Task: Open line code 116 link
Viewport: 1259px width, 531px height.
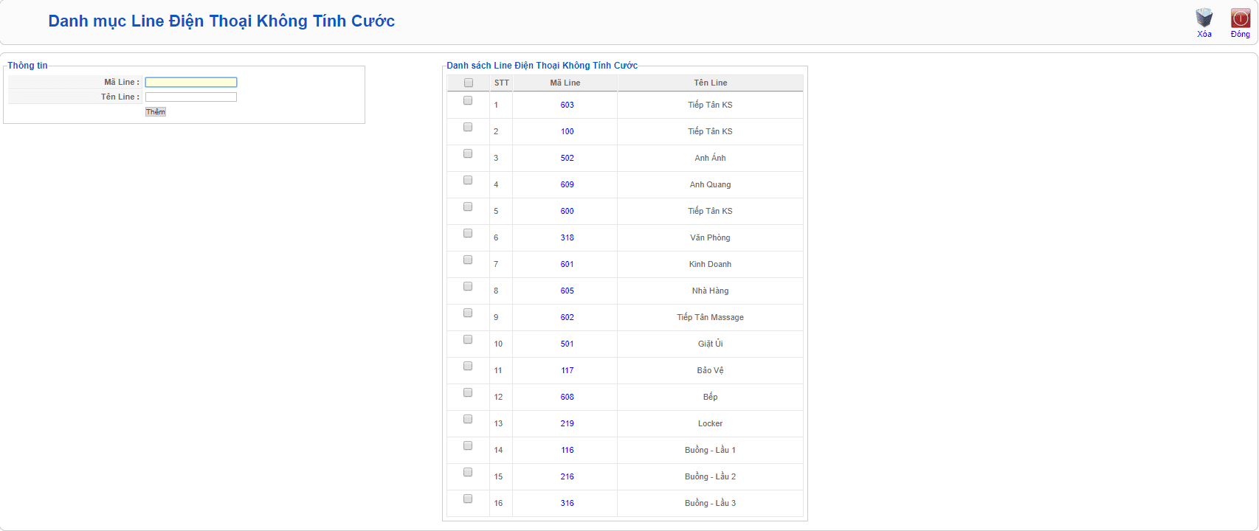Action: (567, 450)
